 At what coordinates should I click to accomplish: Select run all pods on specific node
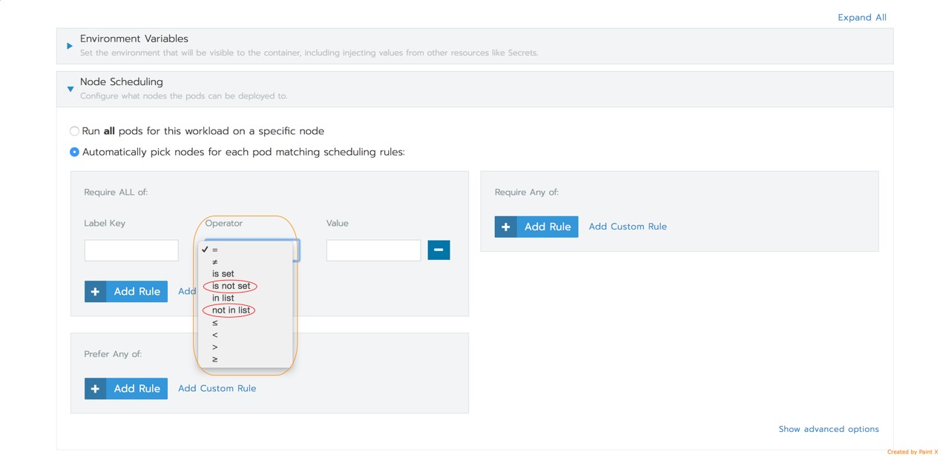pos(74,131)
